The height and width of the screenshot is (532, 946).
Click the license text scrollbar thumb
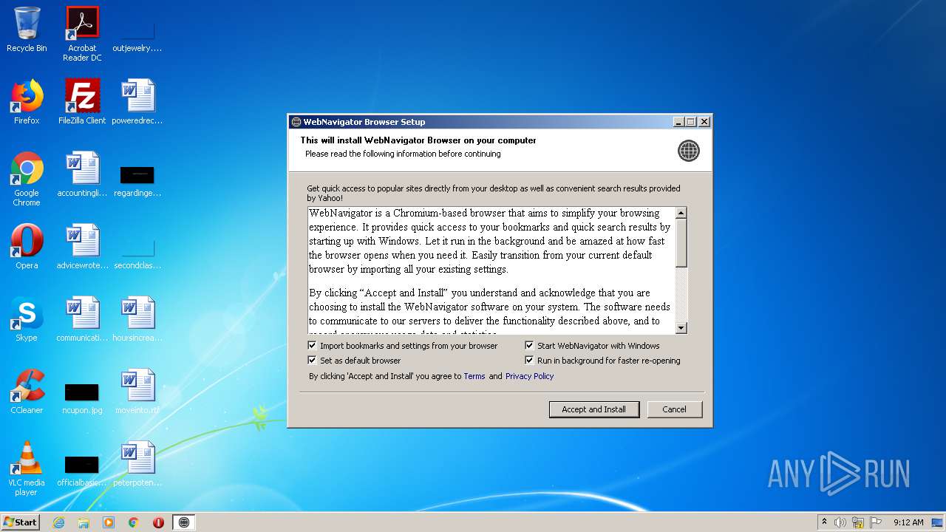coord(681,243)
